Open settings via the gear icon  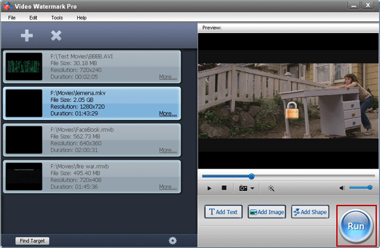[172, 240]
